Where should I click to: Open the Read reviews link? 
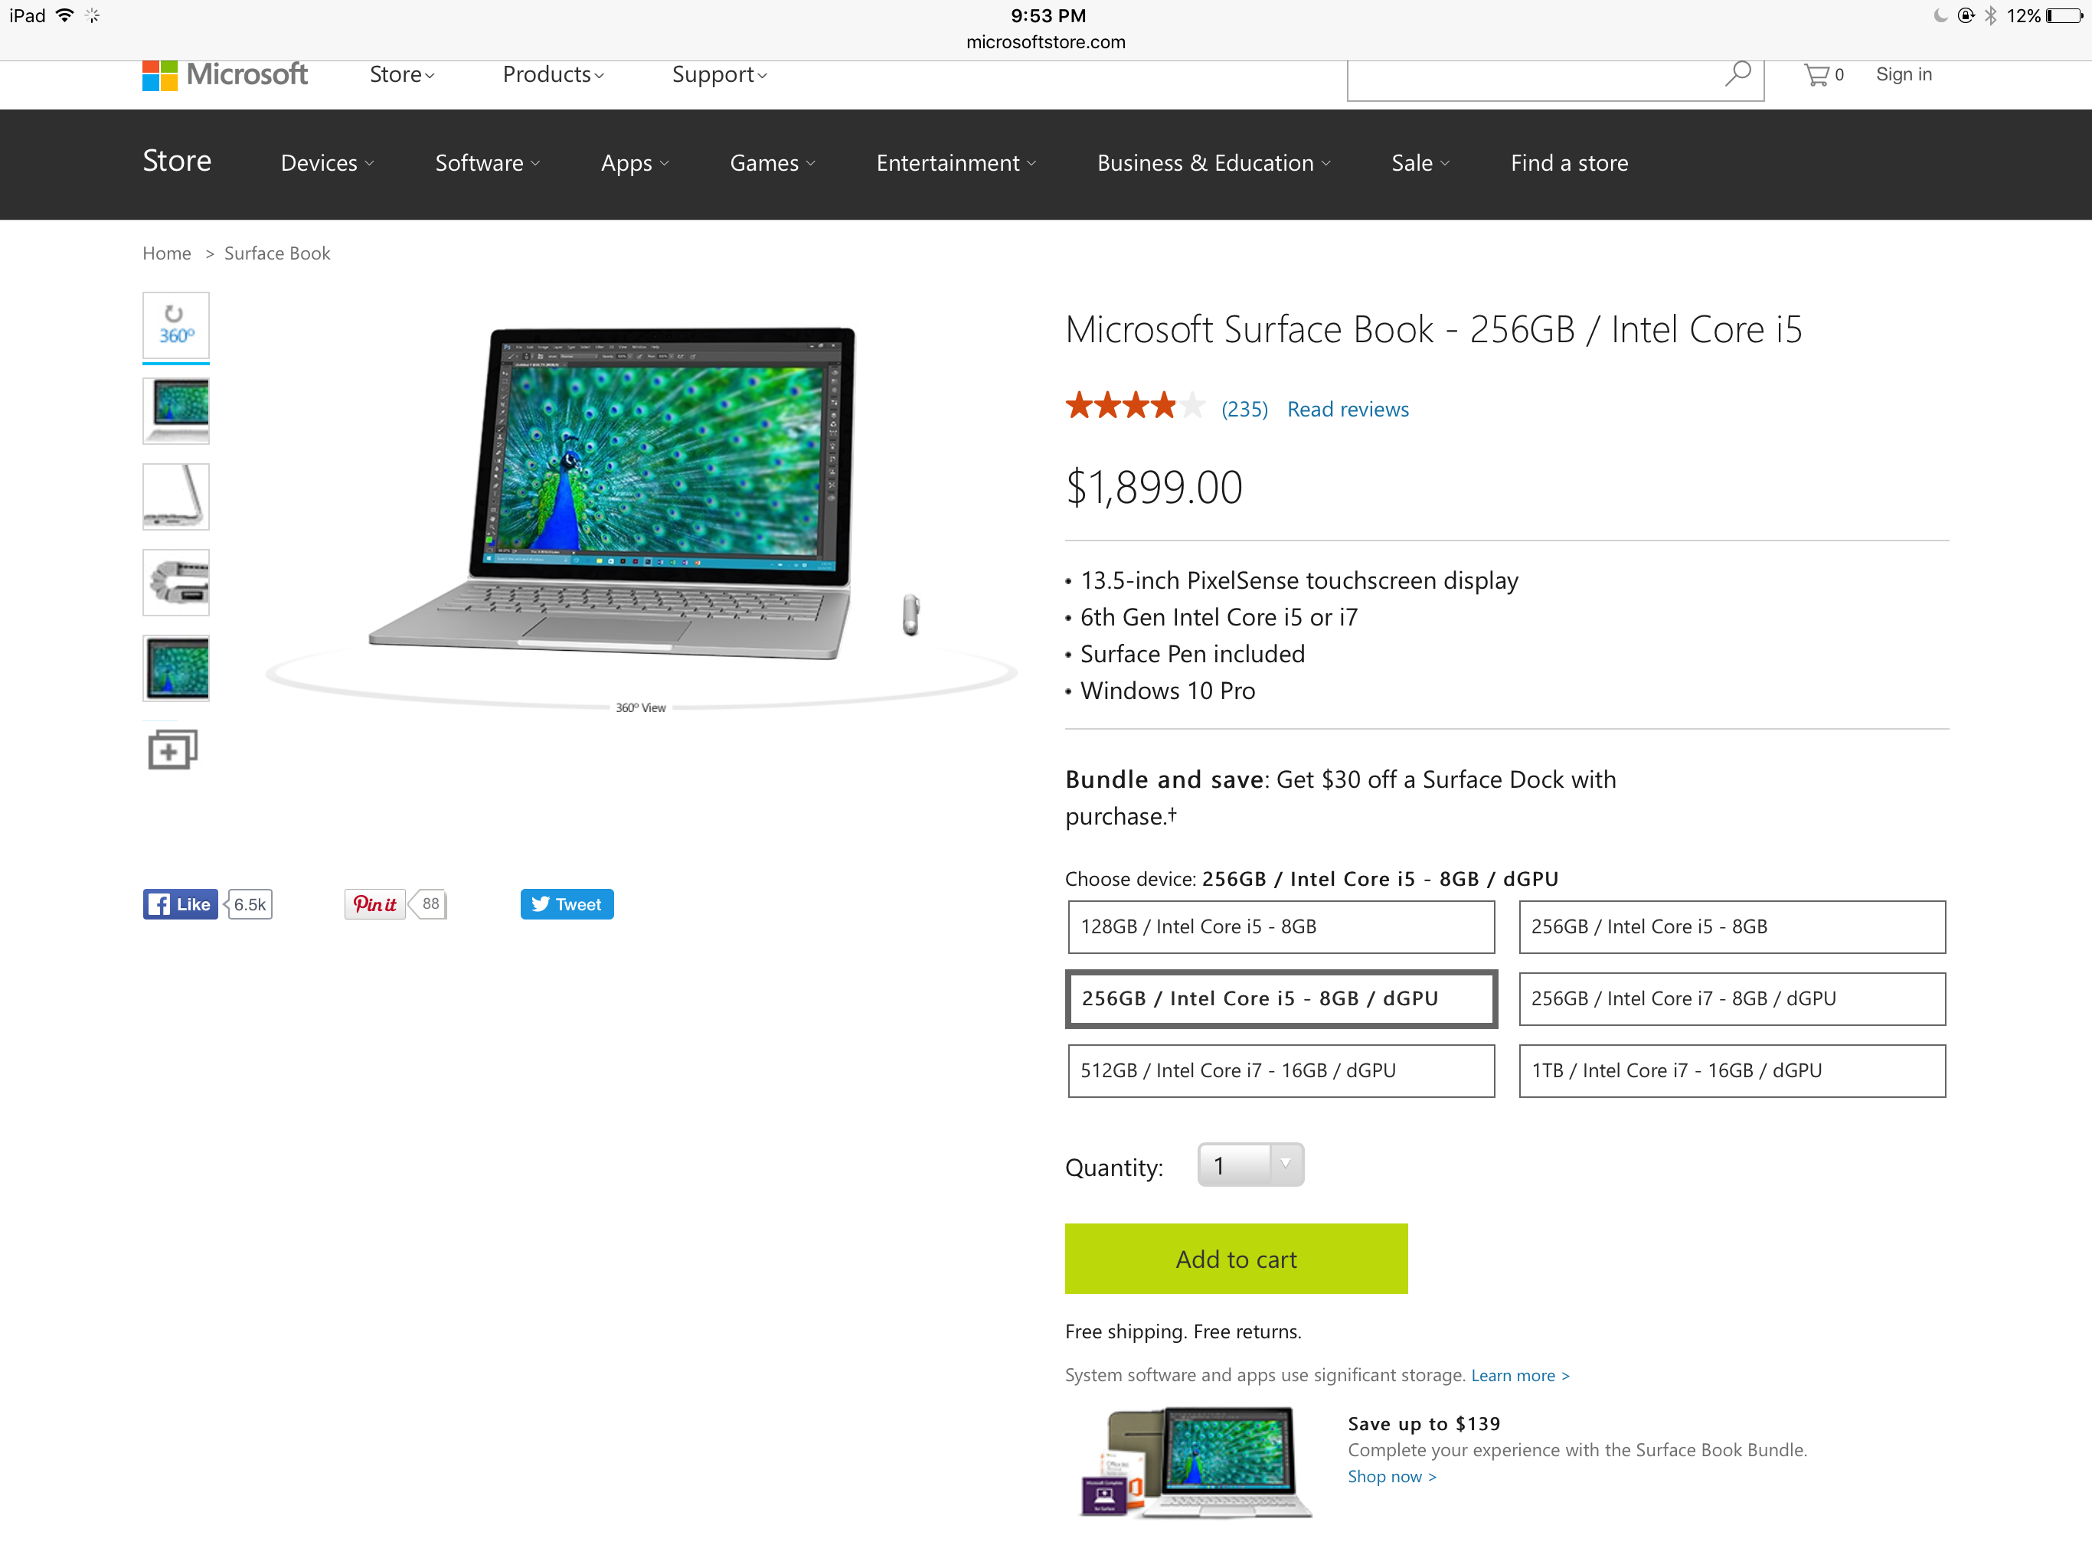point(1347,410)
